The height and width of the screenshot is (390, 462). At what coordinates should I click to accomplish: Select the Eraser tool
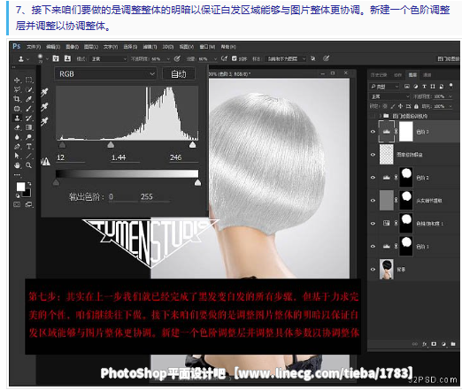click(17, 127)
